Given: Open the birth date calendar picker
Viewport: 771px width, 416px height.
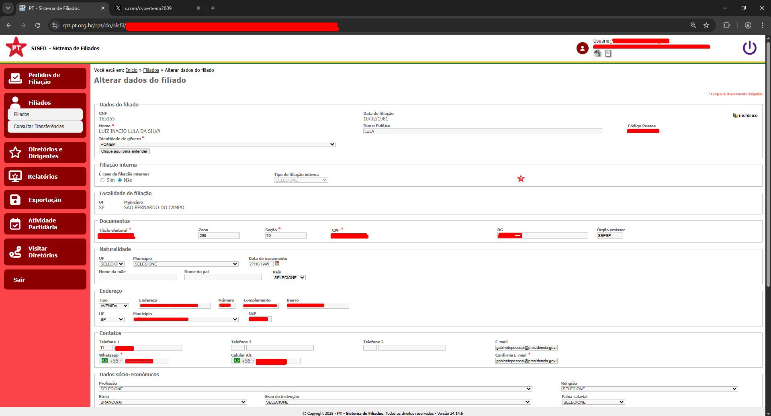Looking at the screenshot, I should click(x=277, y=263).
